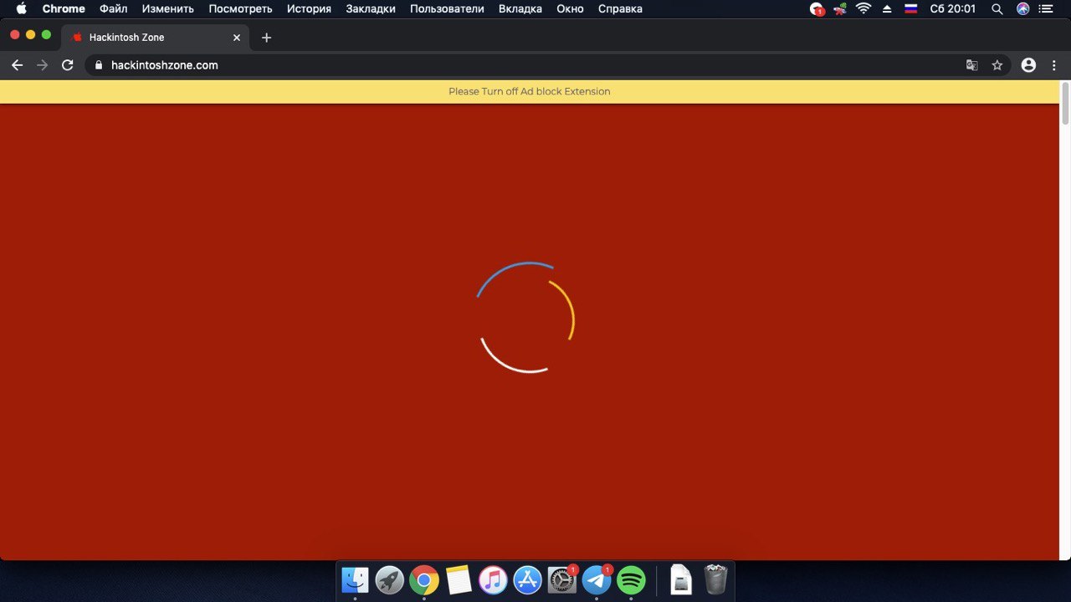Screen dimensions: 1071x602
Task: Open Chrome profile avatar menu
Action: click(1028, 65)
